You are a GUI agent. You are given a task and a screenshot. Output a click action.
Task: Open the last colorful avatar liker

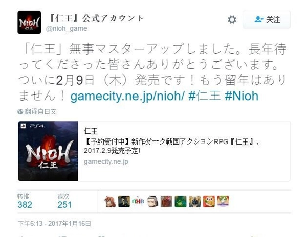(223, 201)
